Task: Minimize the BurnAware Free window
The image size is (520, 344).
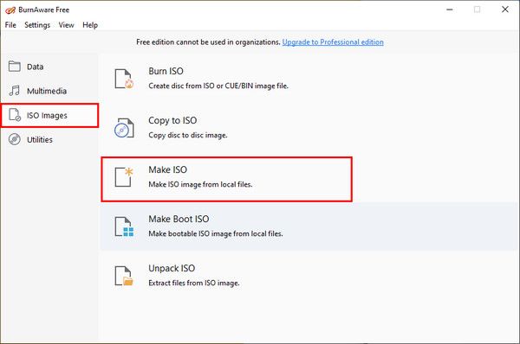Action: click(x=449, y=10)
